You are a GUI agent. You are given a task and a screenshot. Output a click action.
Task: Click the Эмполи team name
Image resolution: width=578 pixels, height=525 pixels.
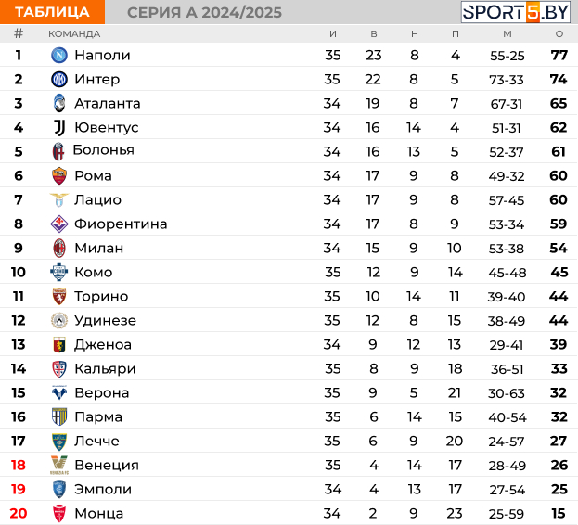coord(103,489)
